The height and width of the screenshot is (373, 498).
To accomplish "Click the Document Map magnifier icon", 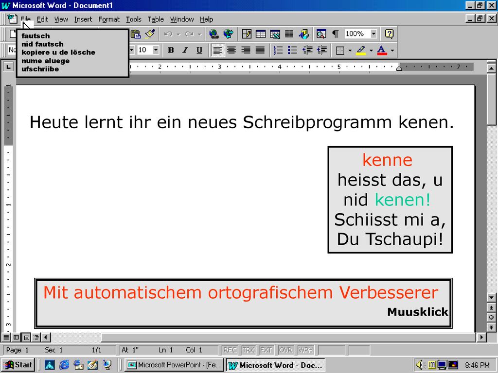I will pos(321,34).
